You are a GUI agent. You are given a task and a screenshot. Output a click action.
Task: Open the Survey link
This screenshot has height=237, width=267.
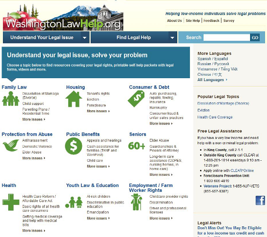point(229,21)
